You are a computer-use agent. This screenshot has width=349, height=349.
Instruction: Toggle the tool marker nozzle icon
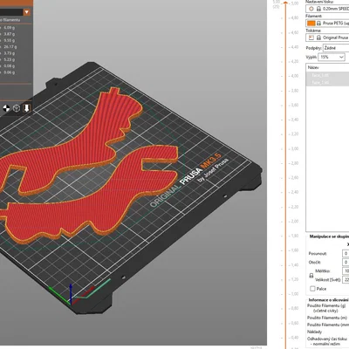click(x=26, y=108)
